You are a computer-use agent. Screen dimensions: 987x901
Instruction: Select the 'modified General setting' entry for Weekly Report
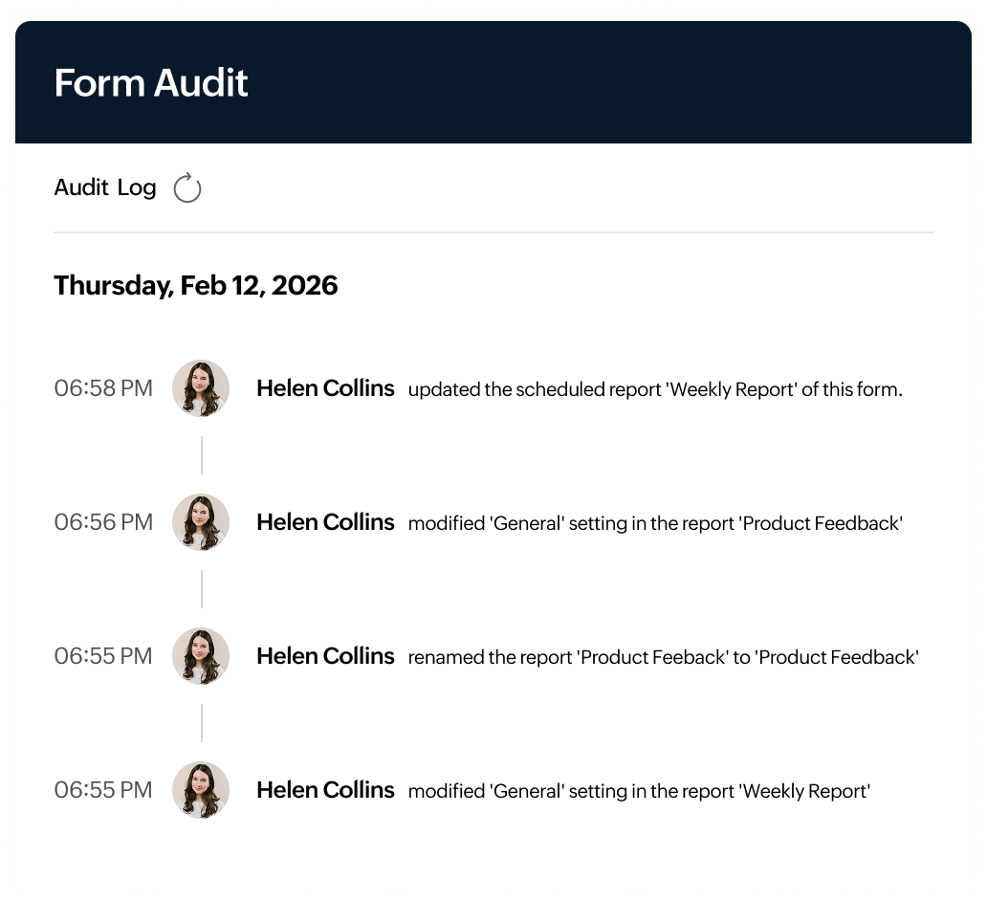(x=639, y=791)
